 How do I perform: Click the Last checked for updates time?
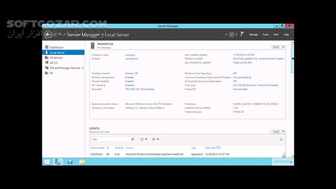coord(242,62)
